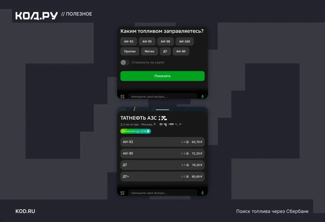
Task: Tap the microphone icon in upper card
Action: click(x=203, y=97)
